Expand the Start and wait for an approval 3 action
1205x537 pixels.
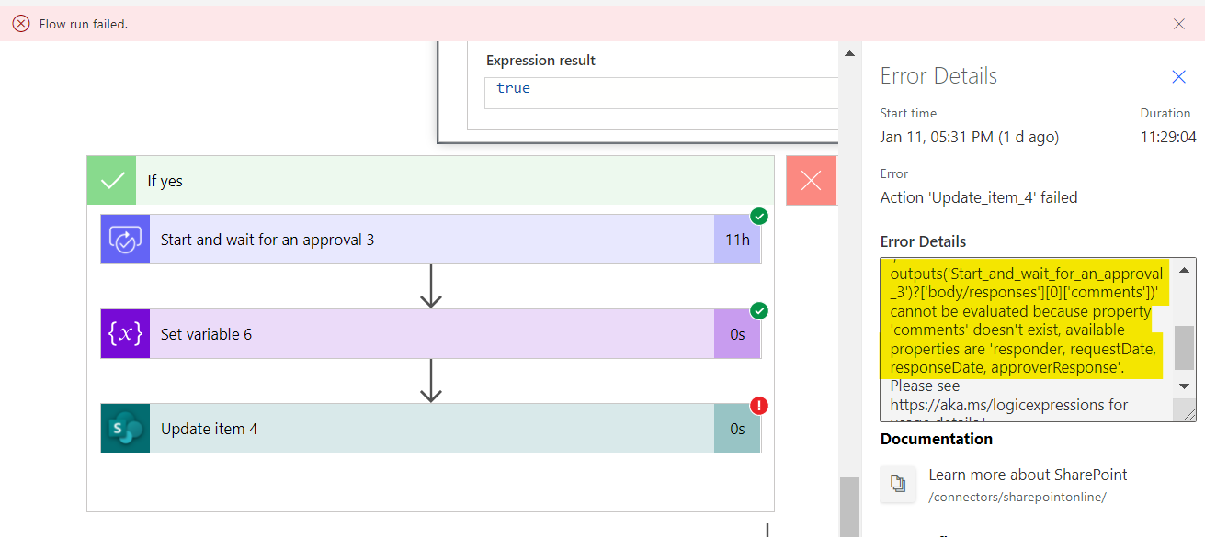pos(432,240)
